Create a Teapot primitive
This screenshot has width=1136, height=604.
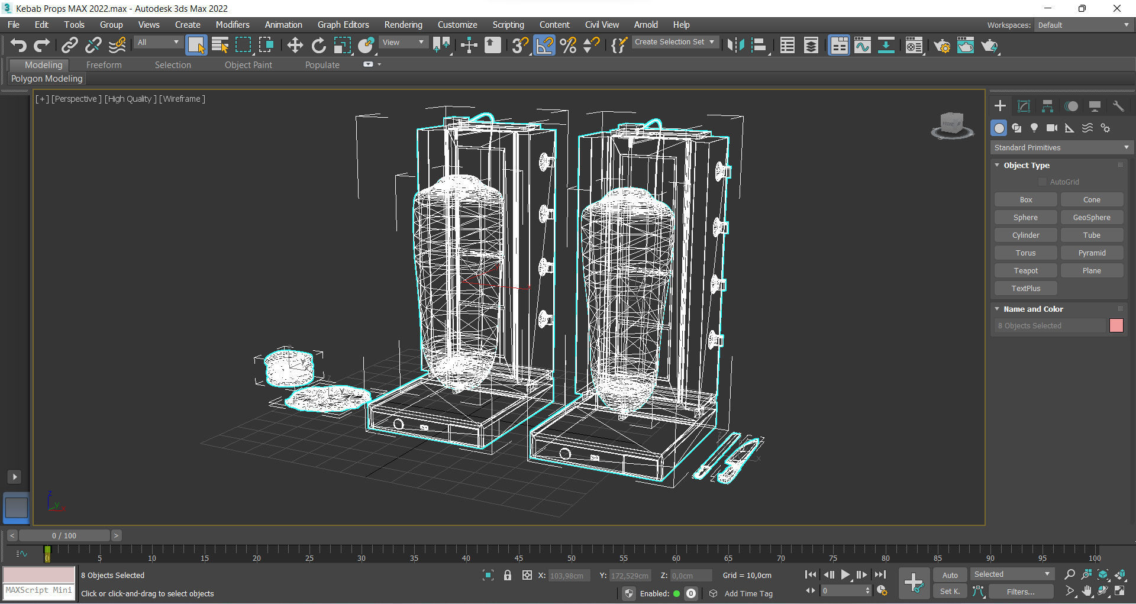1025,270
